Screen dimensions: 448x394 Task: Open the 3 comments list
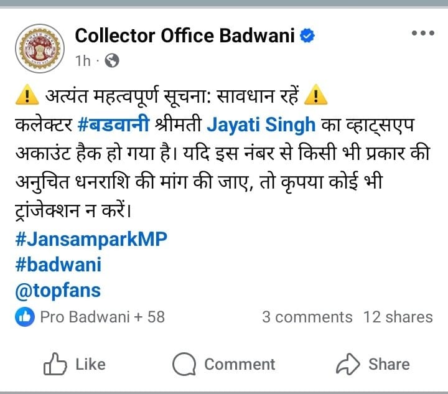pos(307,317)
